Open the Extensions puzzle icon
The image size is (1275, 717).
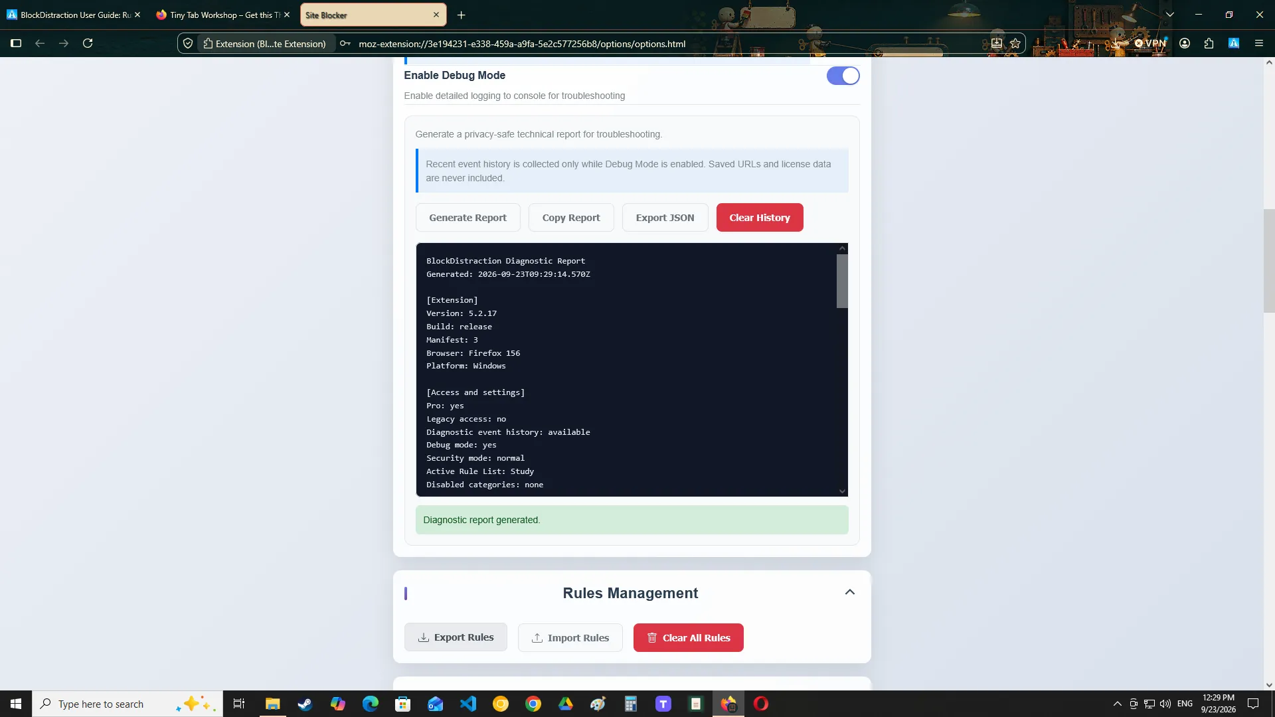(x=1209, y=43)
